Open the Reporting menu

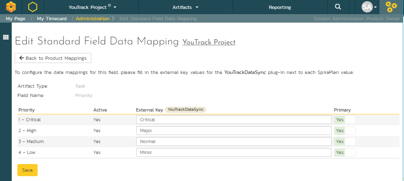pos(280,7)
